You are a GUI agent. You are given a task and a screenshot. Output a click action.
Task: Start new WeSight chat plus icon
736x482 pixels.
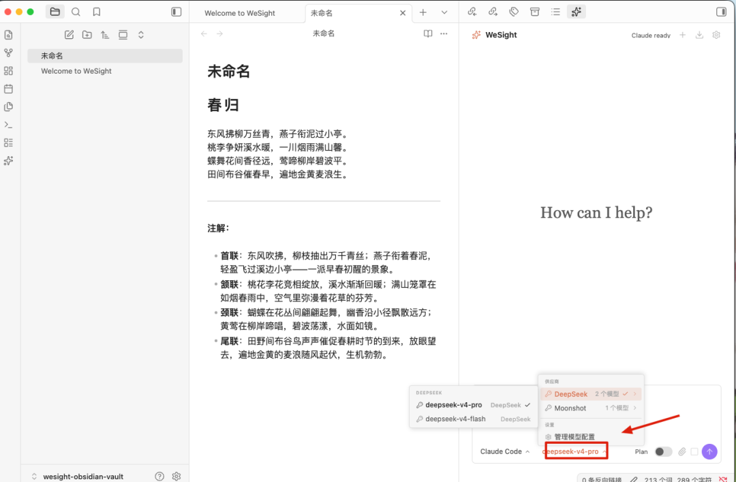coord(682,35)
